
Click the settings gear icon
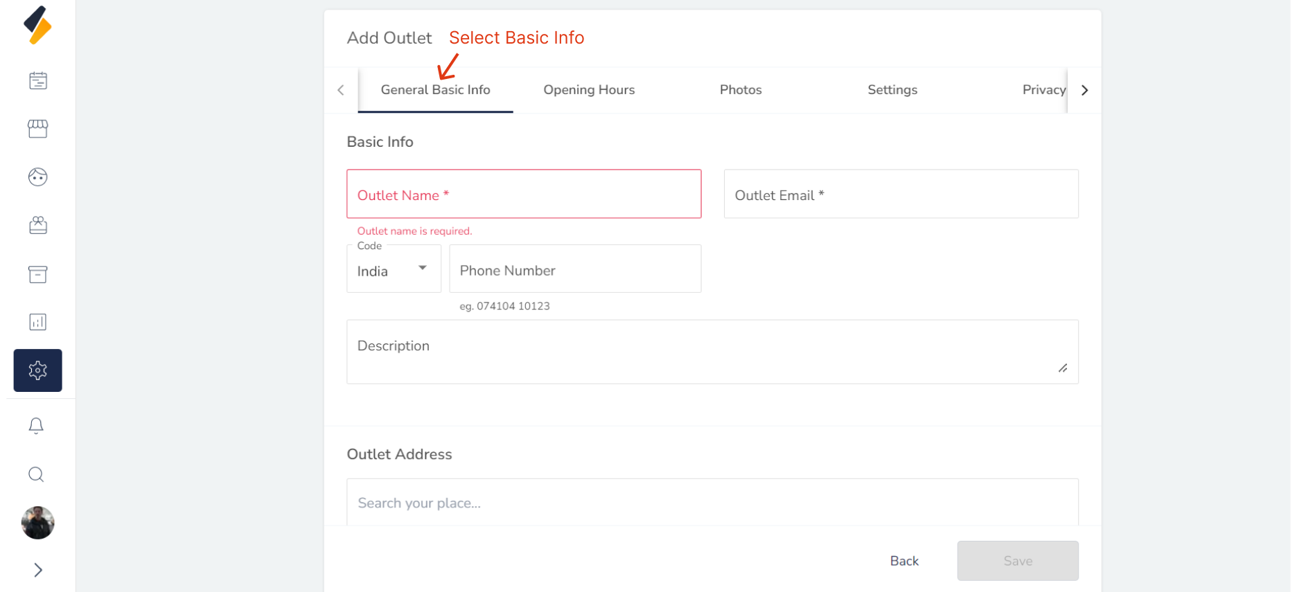click(38, 370)
